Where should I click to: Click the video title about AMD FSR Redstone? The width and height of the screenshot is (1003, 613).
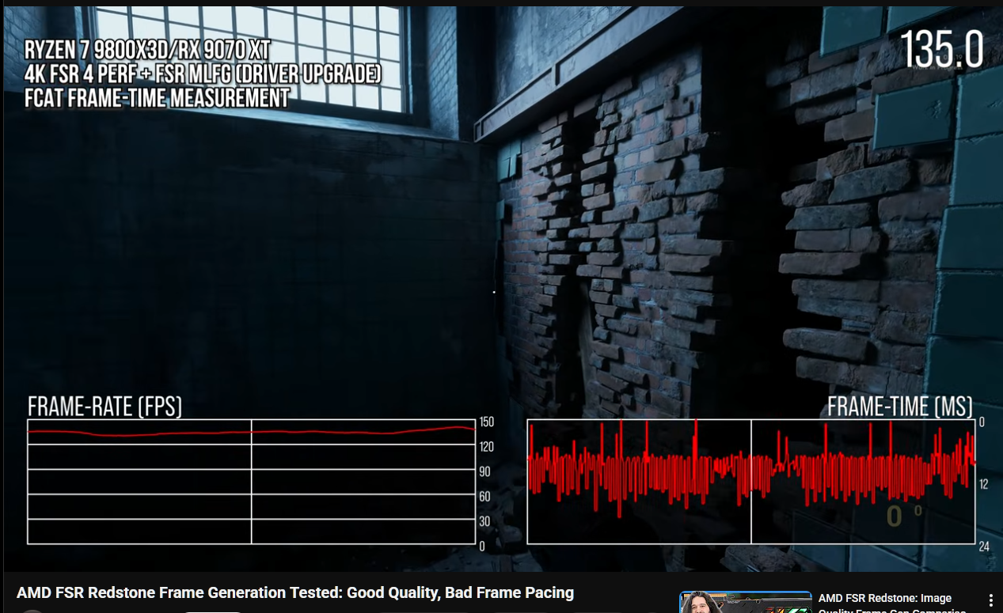pyautogui.click(x=294, y=593)
